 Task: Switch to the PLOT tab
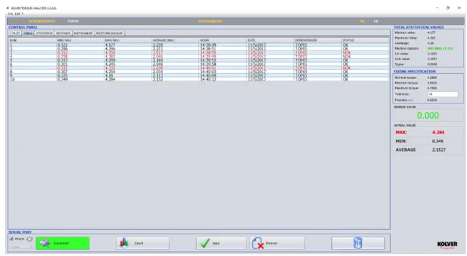(16, 33)
